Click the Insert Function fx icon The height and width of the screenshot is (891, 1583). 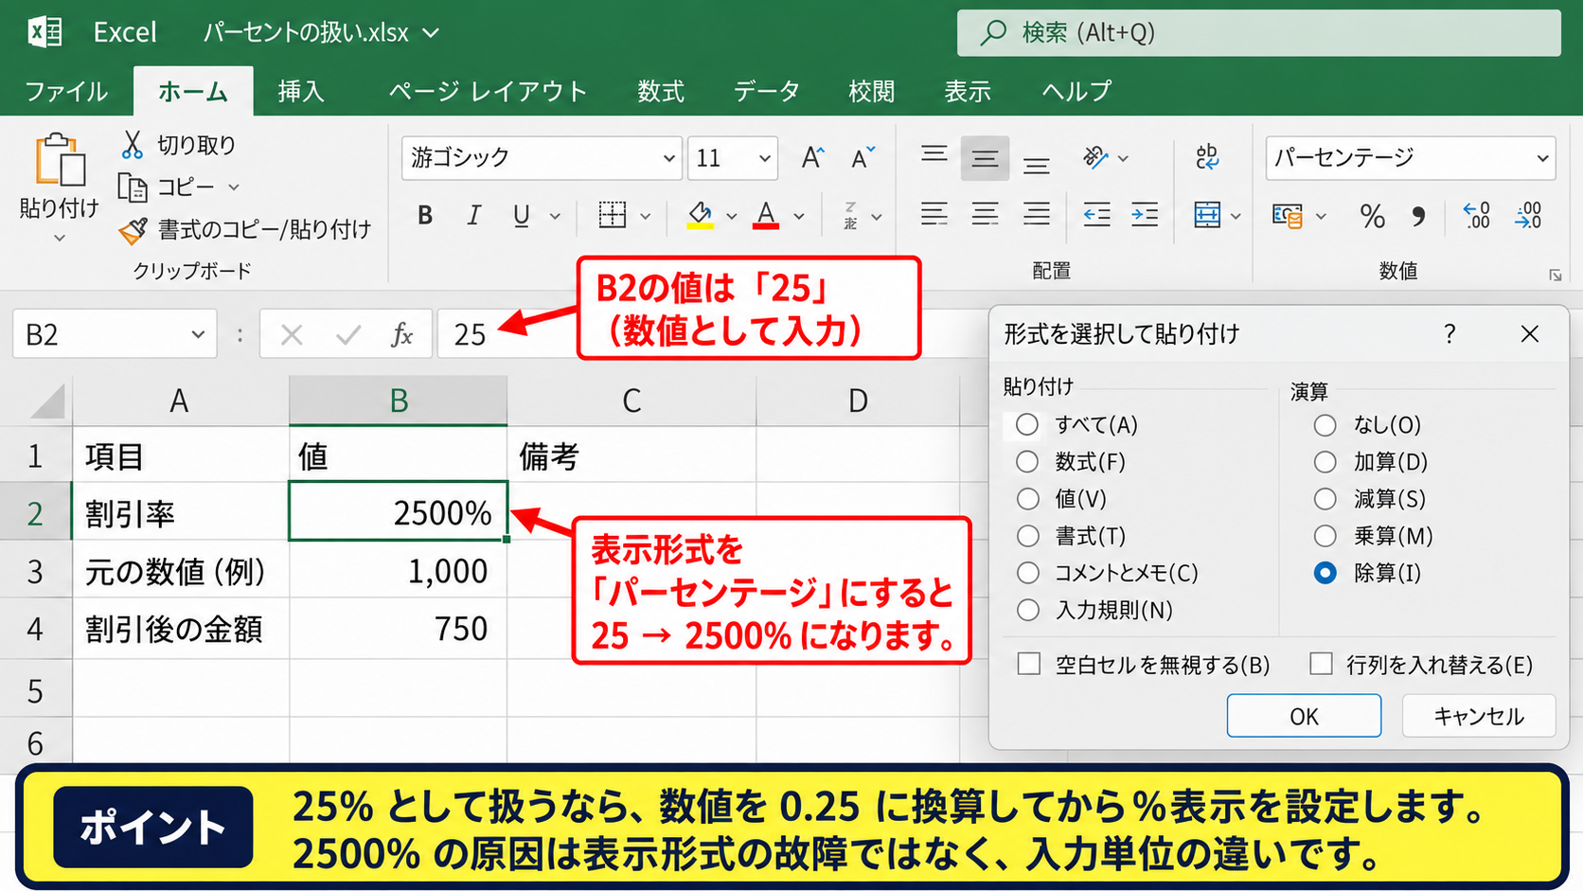(401, 334)
